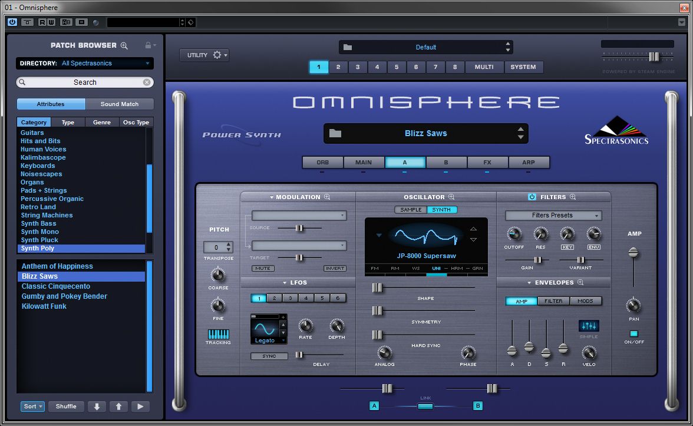The image size is (693, 426).
Task: Click the search magnifier icon
Action: pyautogui.click(x=22, y=82)
